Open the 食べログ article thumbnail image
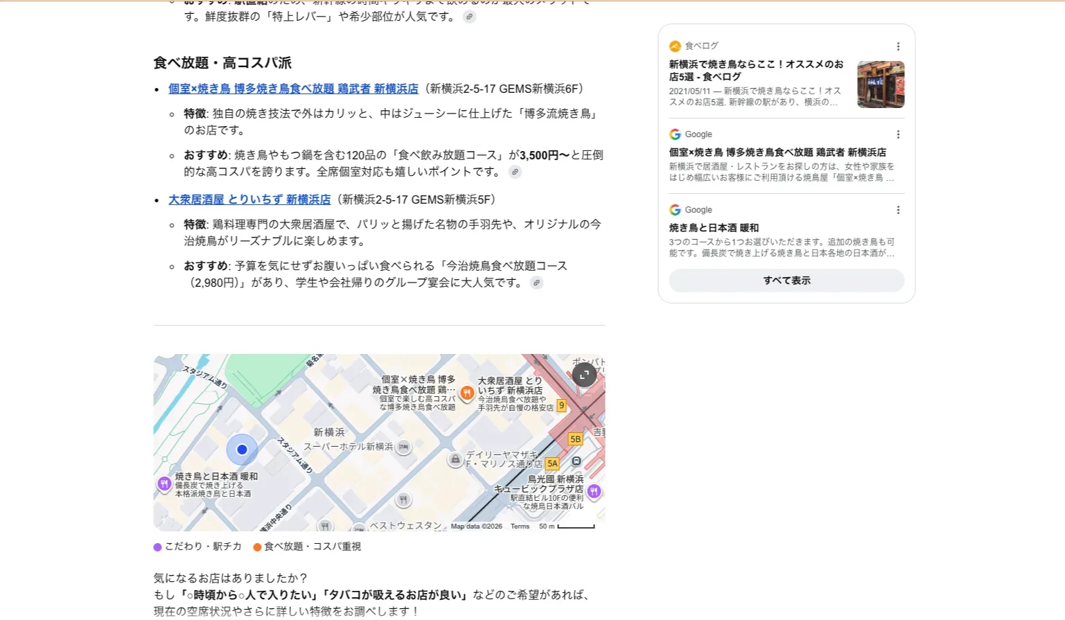 881,85
